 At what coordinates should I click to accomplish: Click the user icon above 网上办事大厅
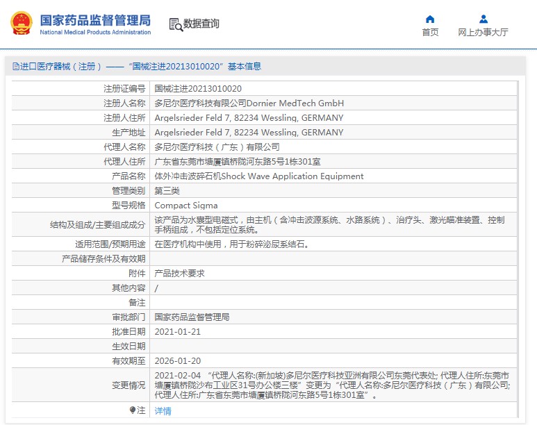coord(484,19)
